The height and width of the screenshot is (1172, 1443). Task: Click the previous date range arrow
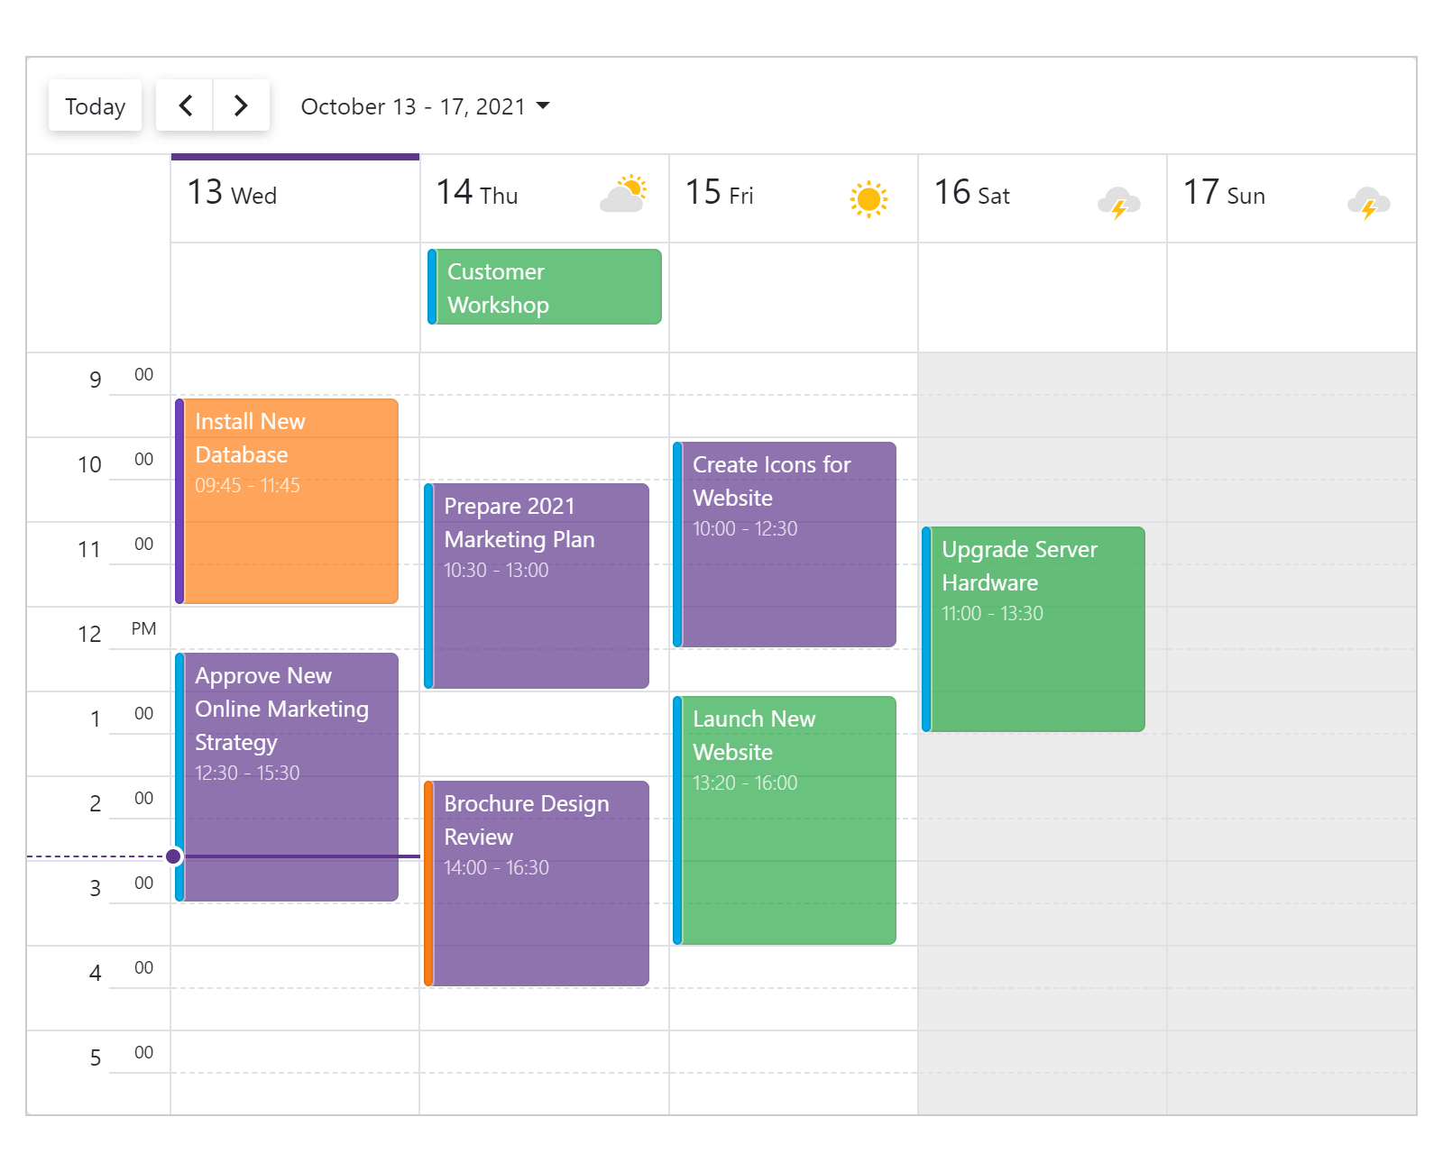[x=185, y=105]
